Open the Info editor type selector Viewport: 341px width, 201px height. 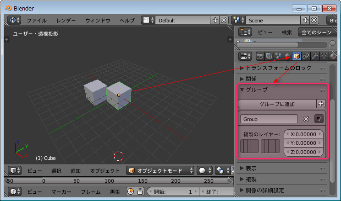pyautogui.click(x=14, y=20)
